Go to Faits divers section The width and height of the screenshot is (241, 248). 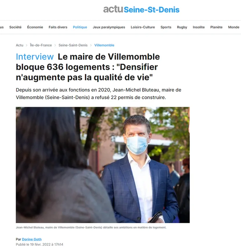(x=58, y=27)
